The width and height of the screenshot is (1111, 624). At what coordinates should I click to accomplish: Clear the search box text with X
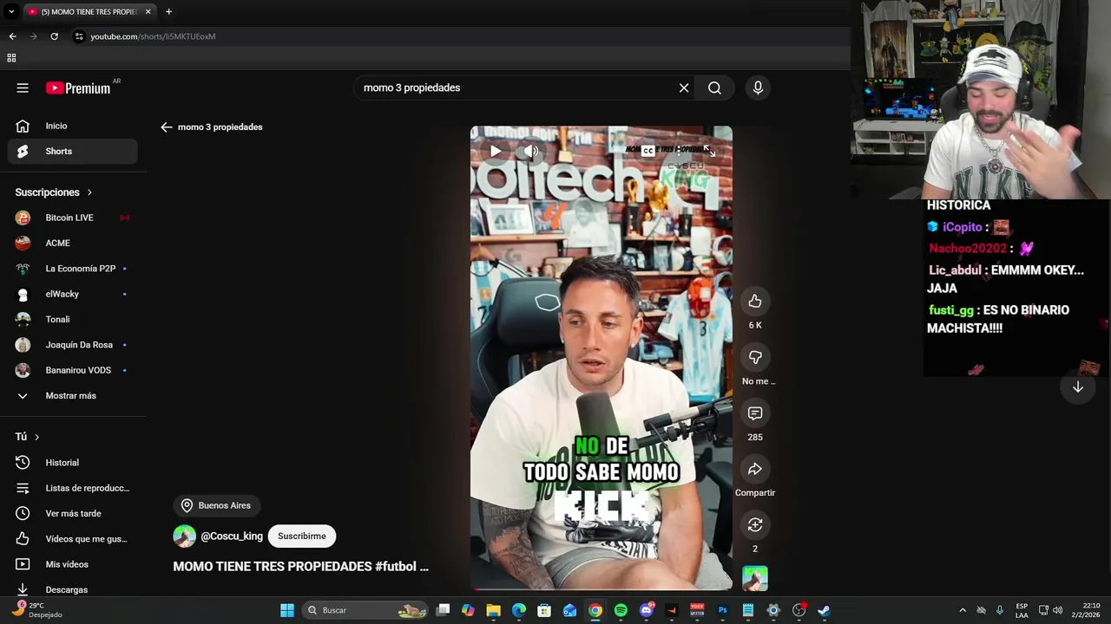pyautogui.click(x=684, y=88)
